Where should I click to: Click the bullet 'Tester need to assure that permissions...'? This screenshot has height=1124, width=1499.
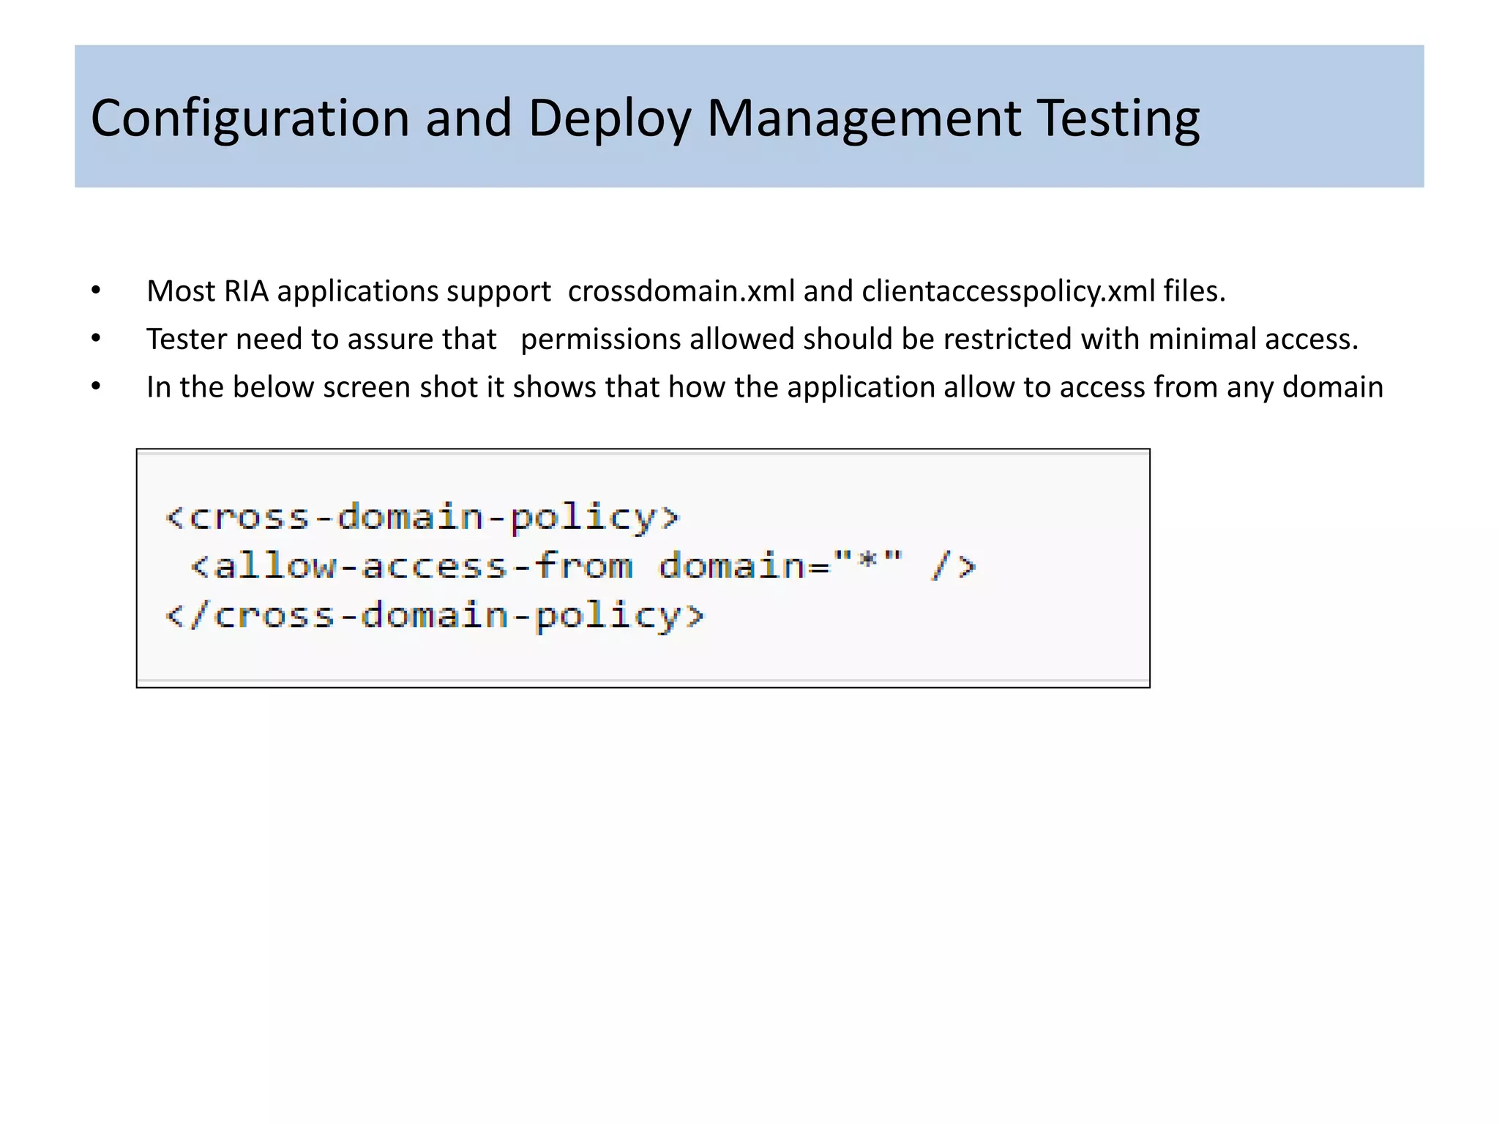(752, 340)
